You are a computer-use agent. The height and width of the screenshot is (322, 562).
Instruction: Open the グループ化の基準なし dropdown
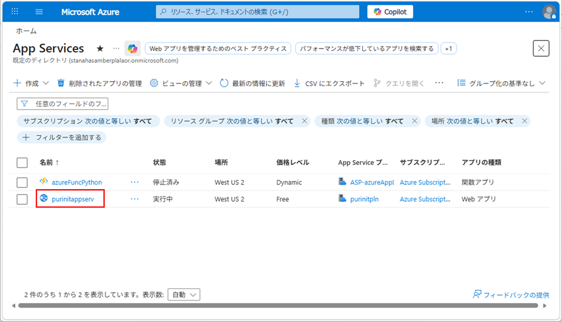point(504,83)
